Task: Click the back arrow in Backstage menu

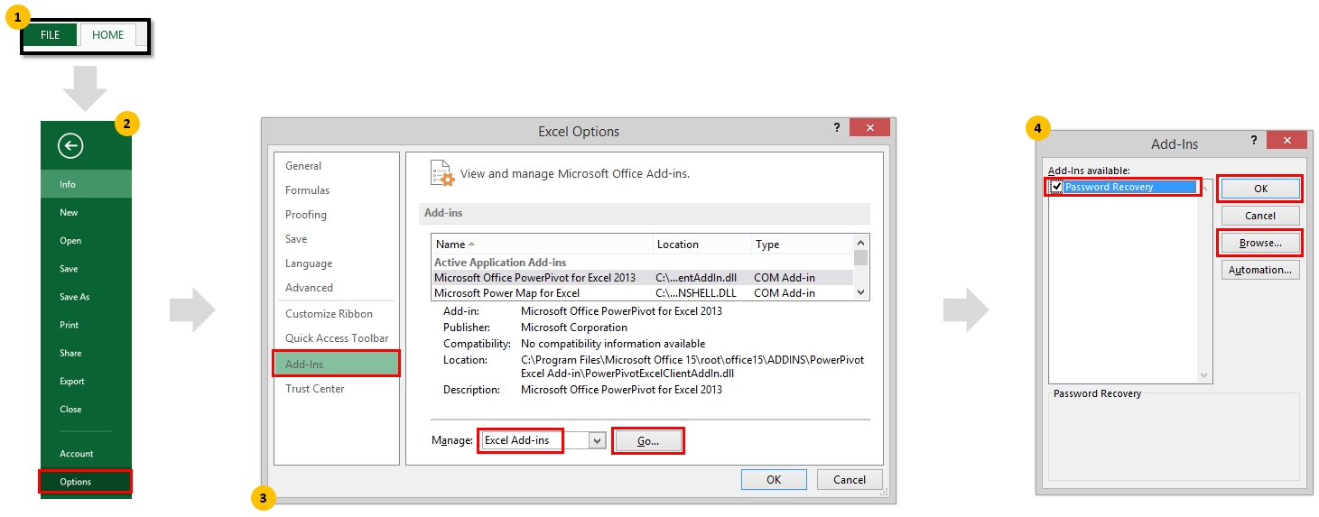Action: point(70,145)
